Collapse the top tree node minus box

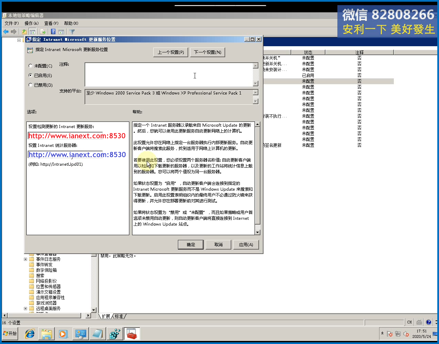tap(19, 40)
